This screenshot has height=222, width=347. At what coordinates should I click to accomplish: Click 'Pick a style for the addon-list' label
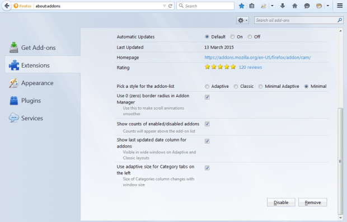(146, 86)
